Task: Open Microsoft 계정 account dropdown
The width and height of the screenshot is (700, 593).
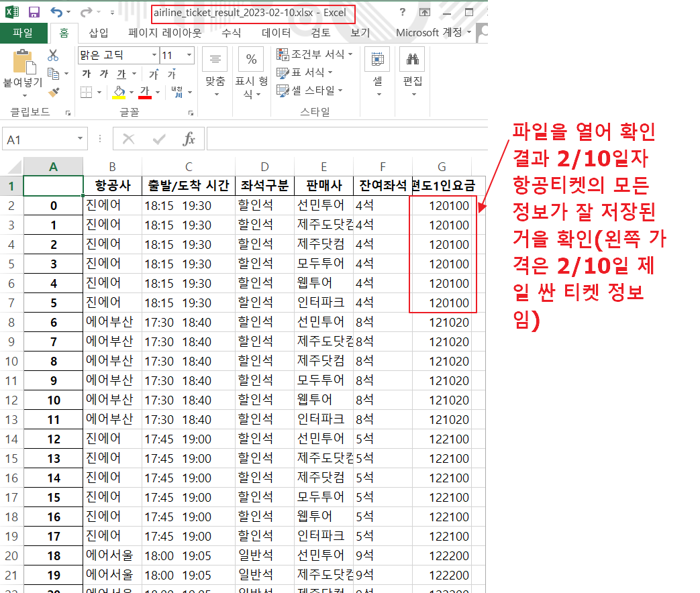Action: pyautogui.click(x=434, y=33)
